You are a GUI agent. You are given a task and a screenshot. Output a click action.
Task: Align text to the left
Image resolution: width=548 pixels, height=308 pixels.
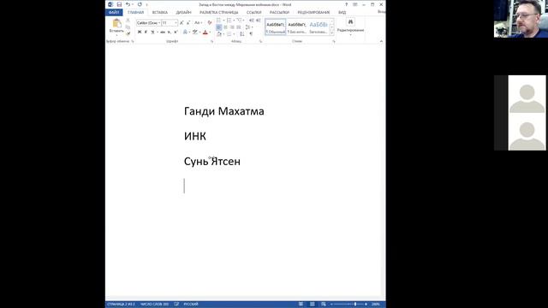click(x=219, y=27)
